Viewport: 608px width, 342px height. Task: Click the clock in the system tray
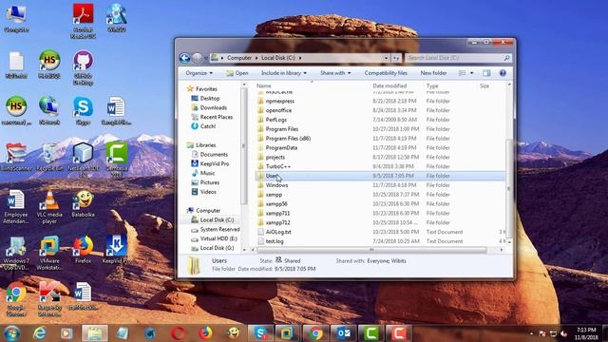586,333
